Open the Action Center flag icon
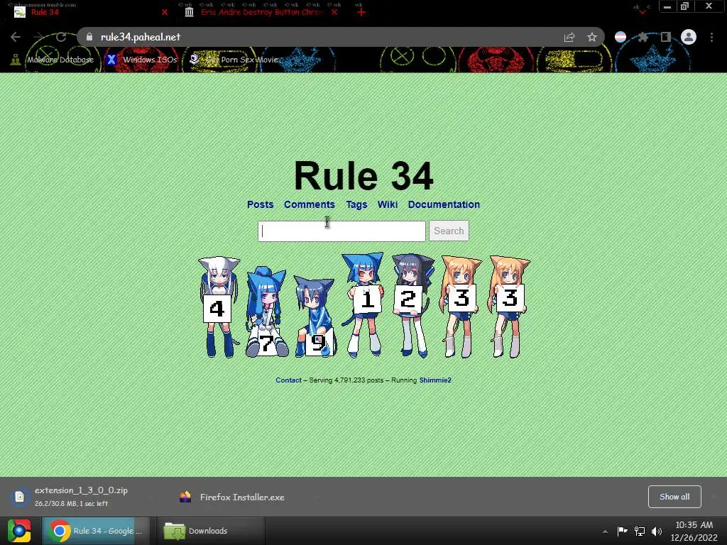Screen dimensions: 727x545 coord(622,531)
